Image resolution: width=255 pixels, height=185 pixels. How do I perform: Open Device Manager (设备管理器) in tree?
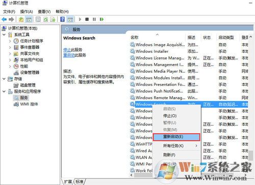(x=30, y=73)
